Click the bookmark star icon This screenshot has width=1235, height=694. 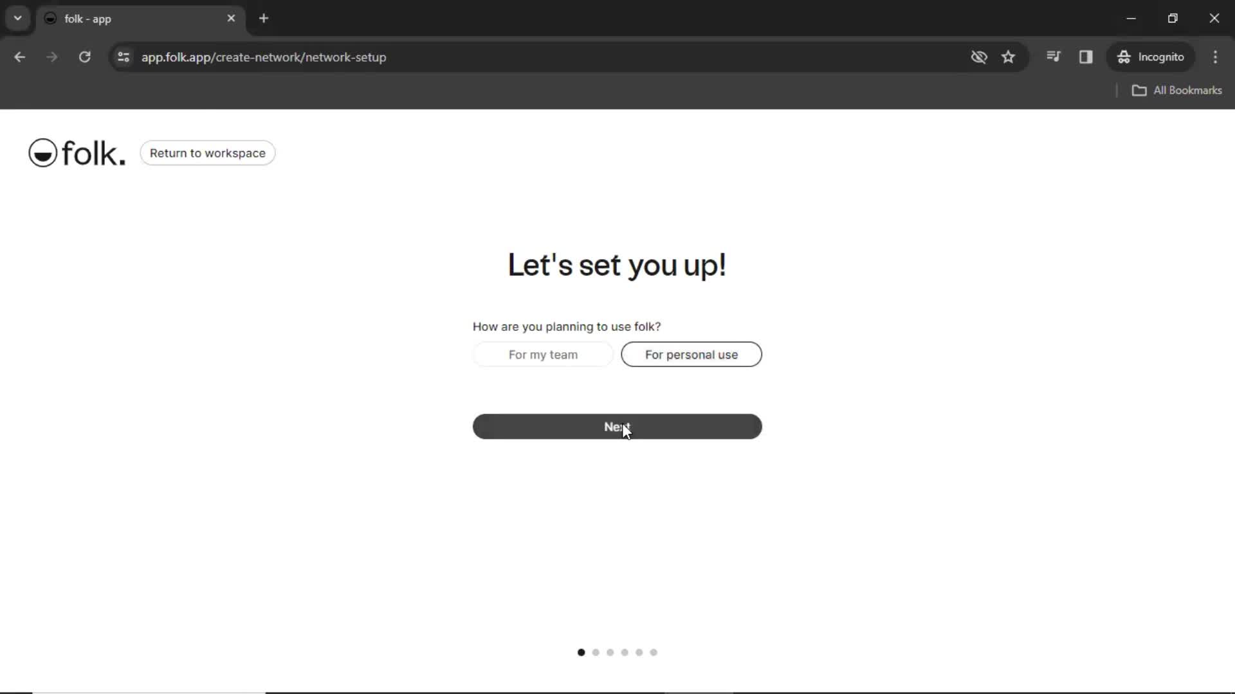[x=1008, y=57]
